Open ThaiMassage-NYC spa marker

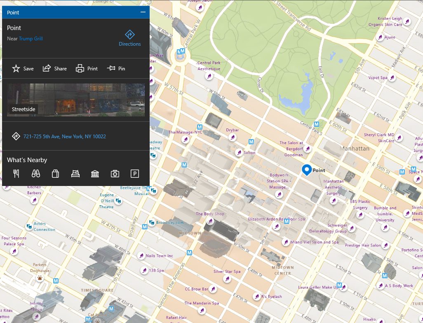pos(186,139)
